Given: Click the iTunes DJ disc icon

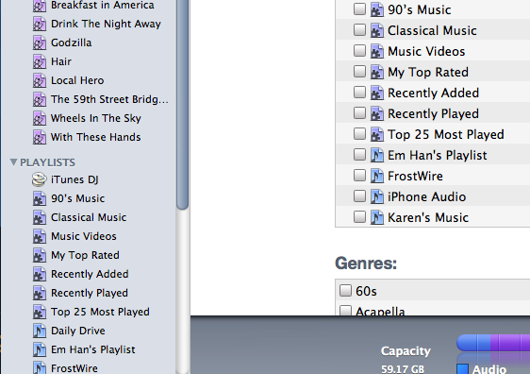Looking at the screenshot, I should point(40,179).
